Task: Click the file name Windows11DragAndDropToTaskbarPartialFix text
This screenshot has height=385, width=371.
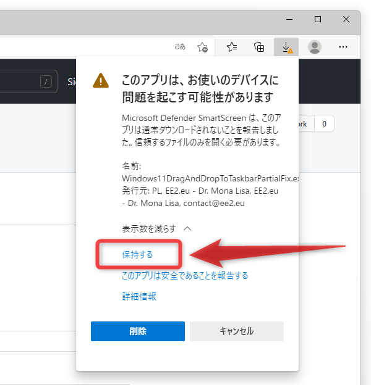Action: tap(210, 178)
